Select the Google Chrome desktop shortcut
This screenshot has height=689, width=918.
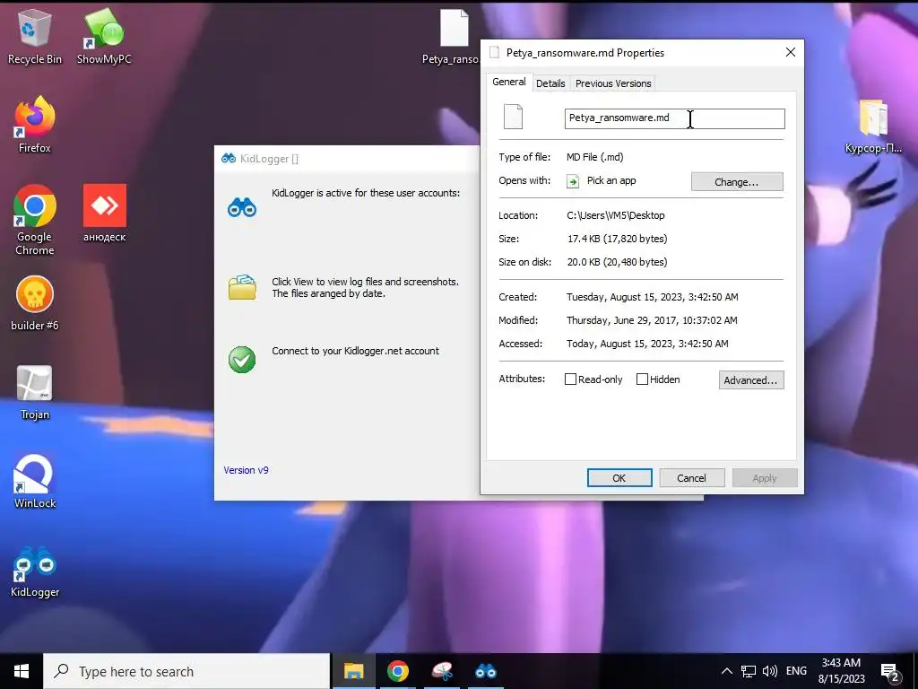35,219
